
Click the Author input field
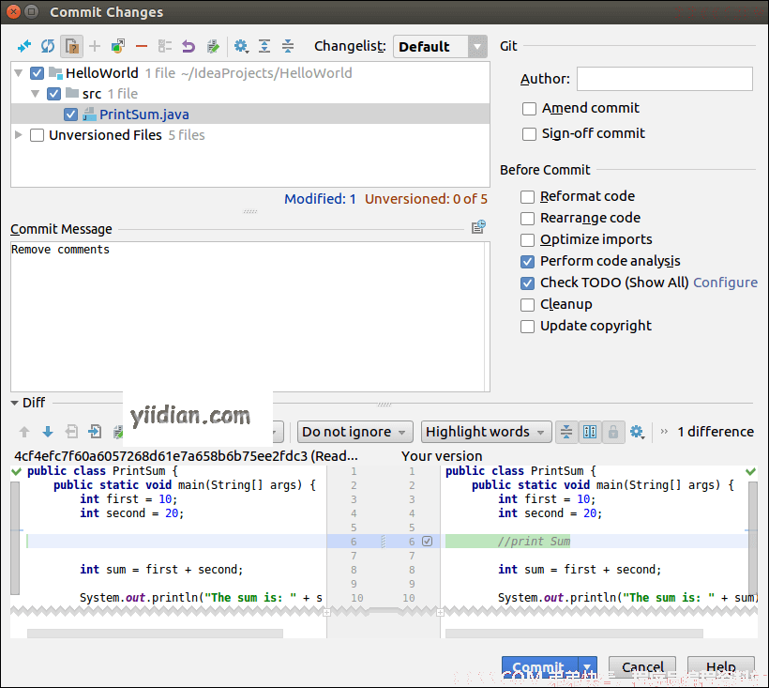coord(665,79)
